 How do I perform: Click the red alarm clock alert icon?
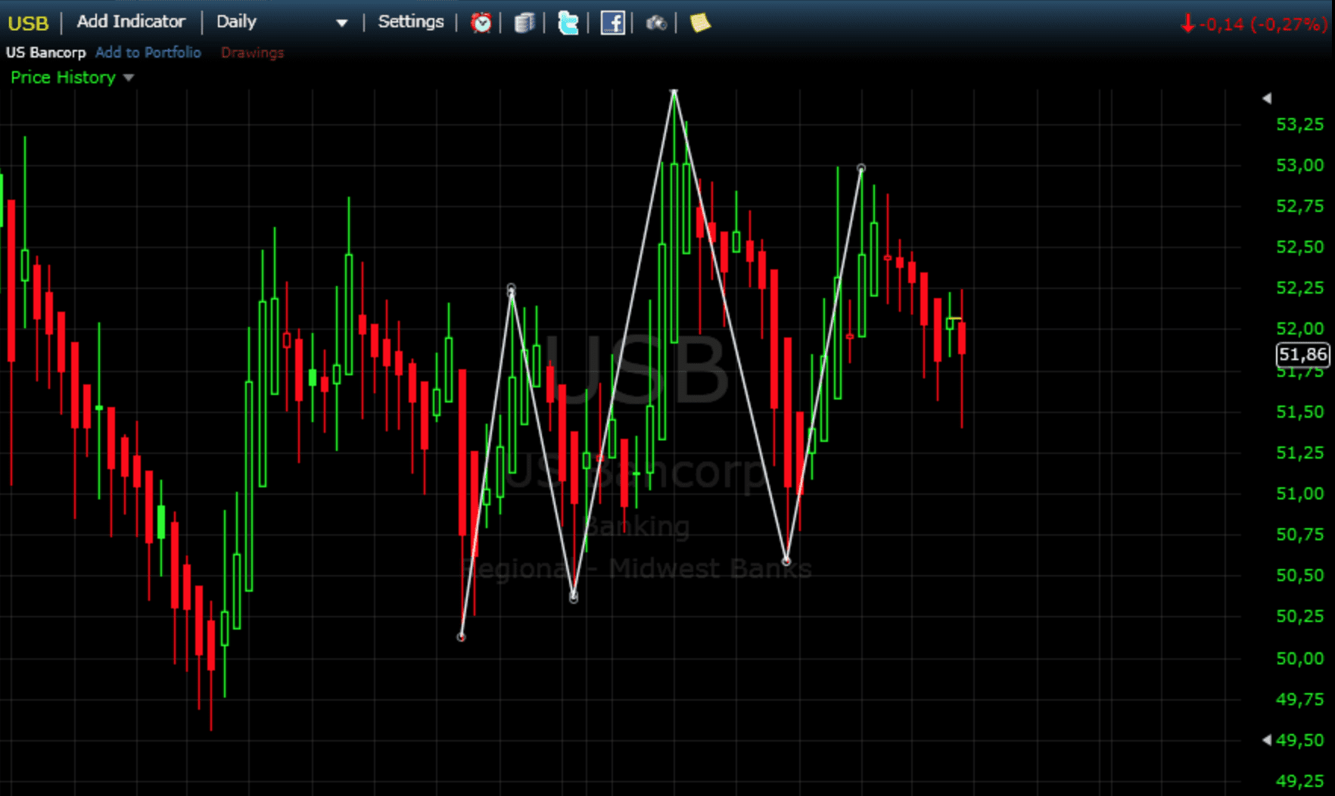point(481,23)
